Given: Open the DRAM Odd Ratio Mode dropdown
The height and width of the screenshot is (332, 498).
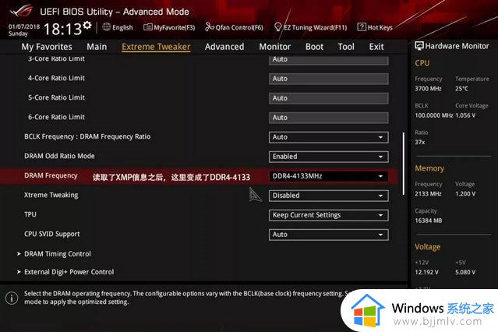Looking at the screenshot, I should pyautogui.click(x=328, y=157).
